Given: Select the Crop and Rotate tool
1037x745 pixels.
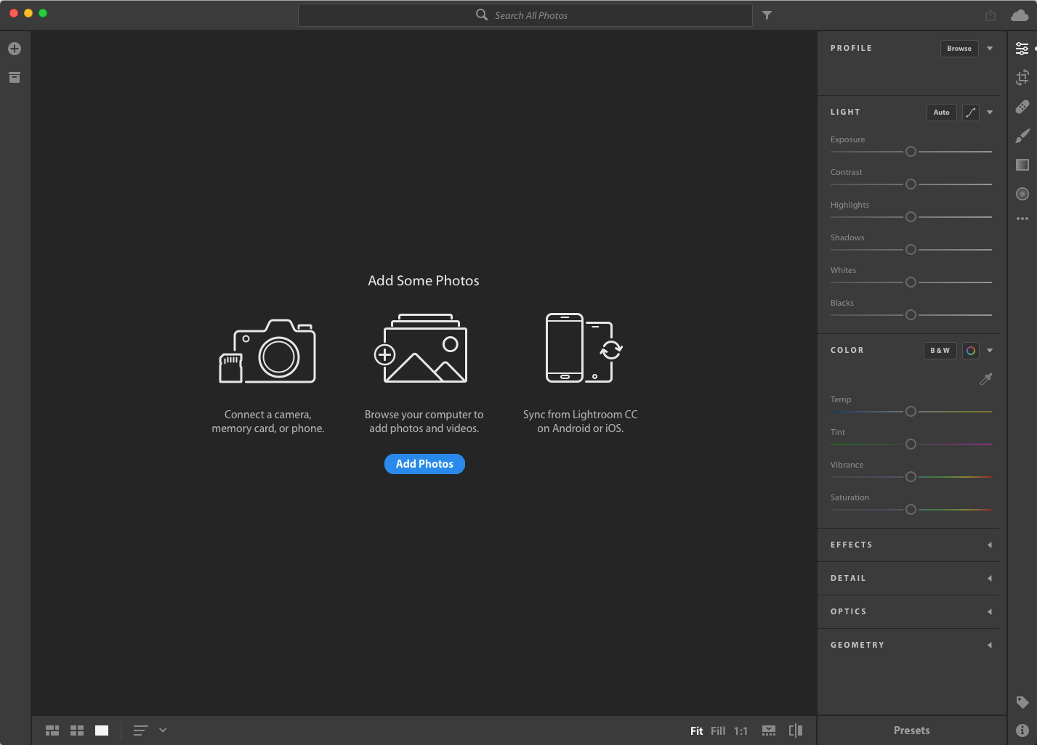Looking at the screenshot, I should (x=1022, y=78).
